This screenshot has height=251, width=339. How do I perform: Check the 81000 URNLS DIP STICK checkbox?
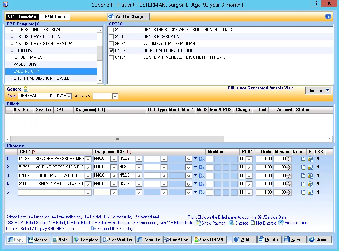pos(111,30)
